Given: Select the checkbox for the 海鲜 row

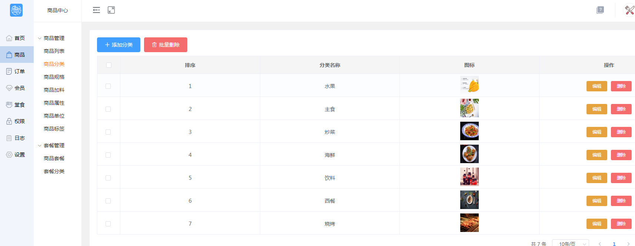Looking at the screenshot, I should point(108,155).
